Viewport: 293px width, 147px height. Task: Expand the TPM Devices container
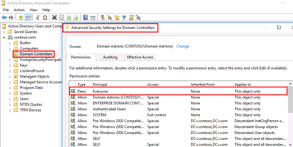tap(10, 110)
